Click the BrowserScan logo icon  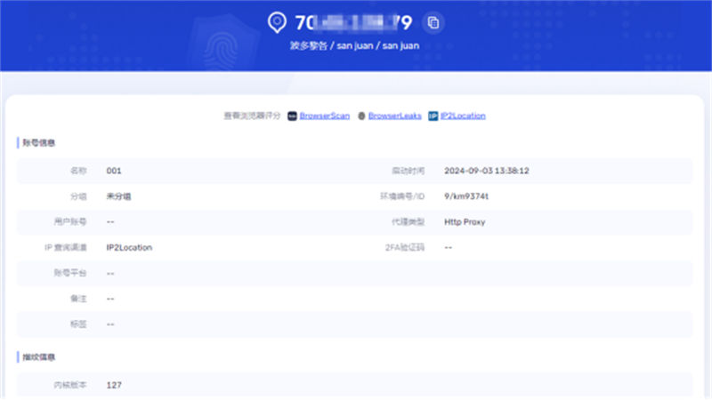[292, 116]
